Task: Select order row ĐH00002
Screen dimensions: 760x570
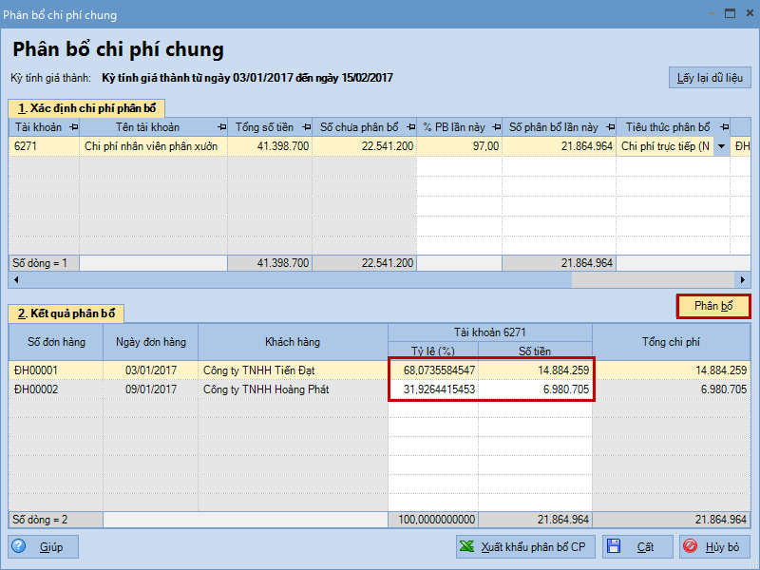Action: [56, 389]
